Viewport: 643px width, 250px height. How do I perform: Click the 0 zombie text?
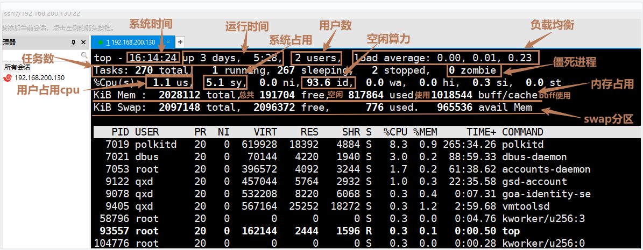point(472,70)
